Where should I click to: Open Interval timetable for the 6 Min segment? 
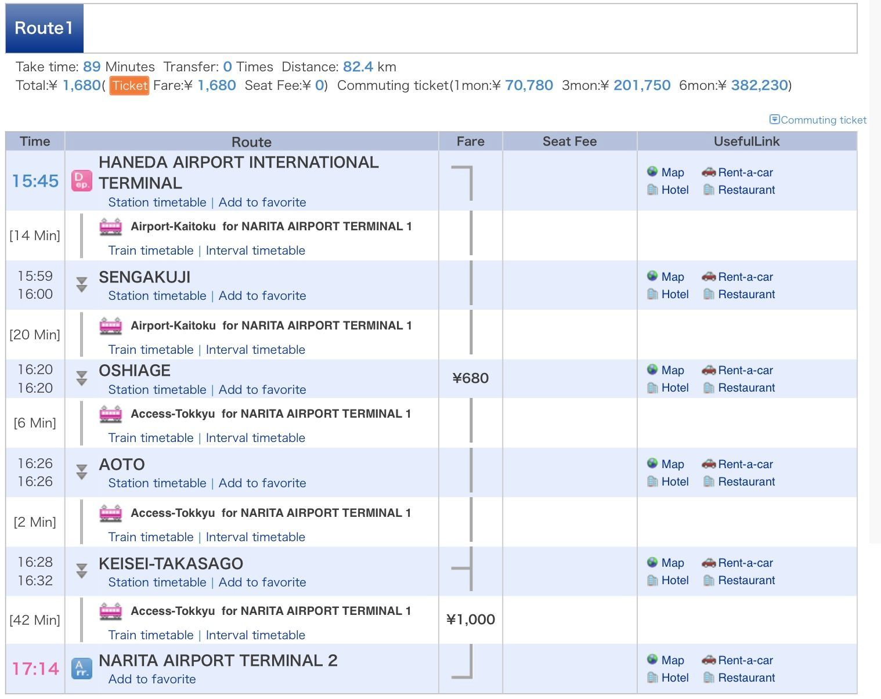click(x=255, y=438)
